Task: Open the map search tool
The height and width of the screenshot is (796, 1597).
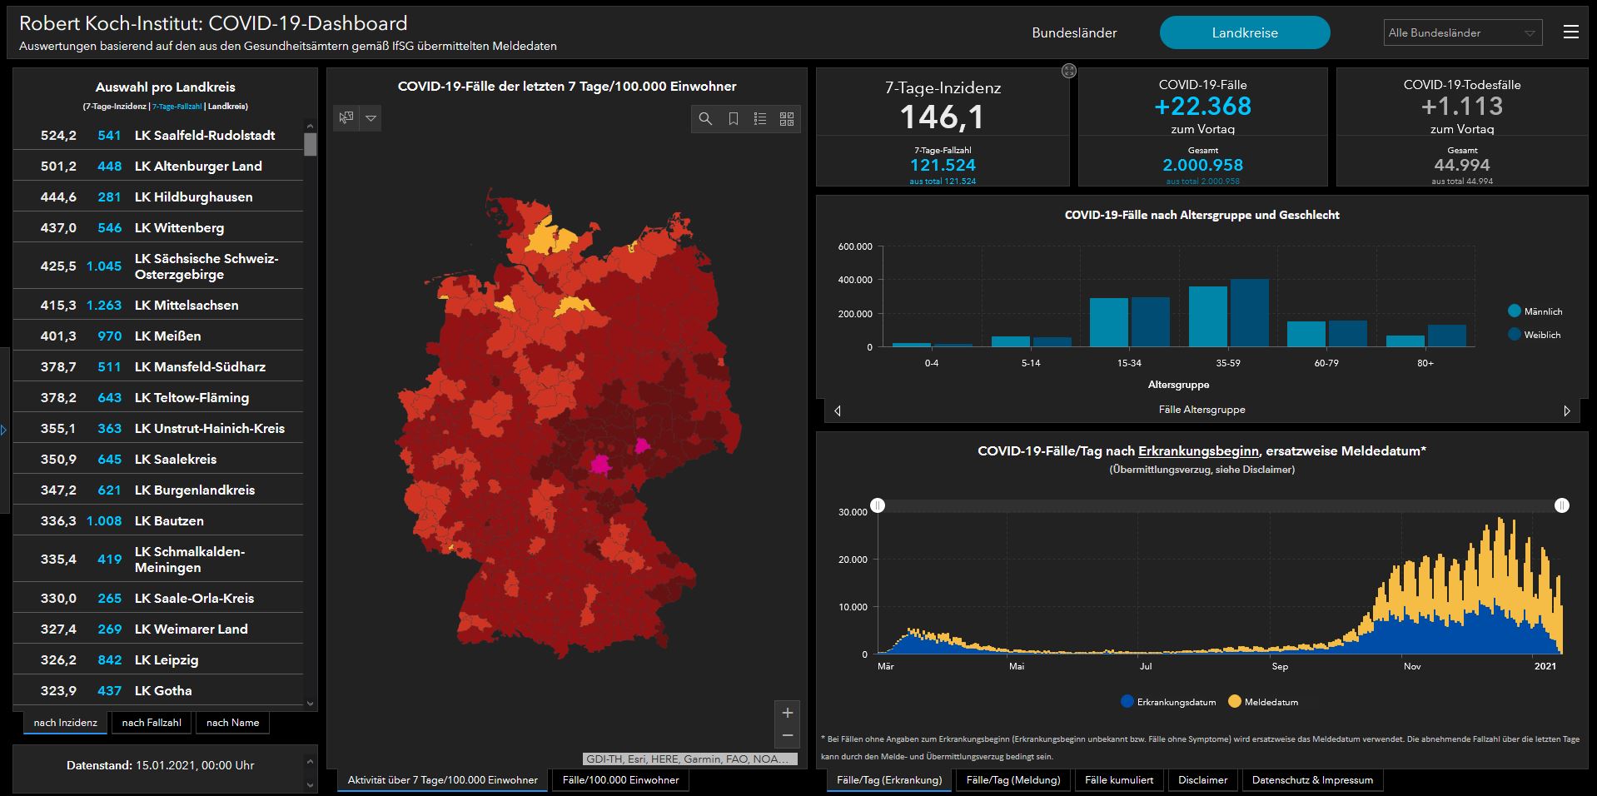Action: coord(705,119)
